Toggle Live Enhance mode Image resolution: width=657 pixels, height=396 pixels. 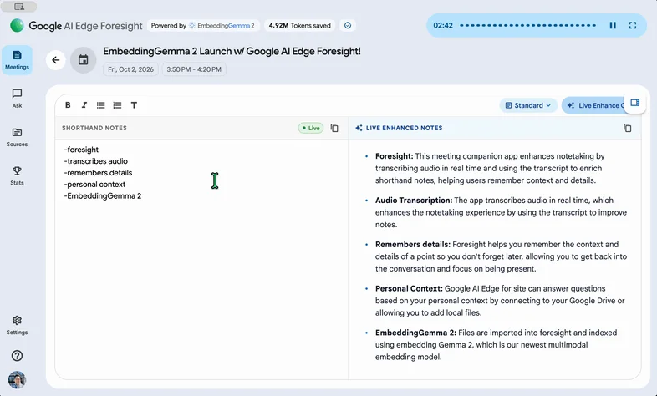coord(593,105)
